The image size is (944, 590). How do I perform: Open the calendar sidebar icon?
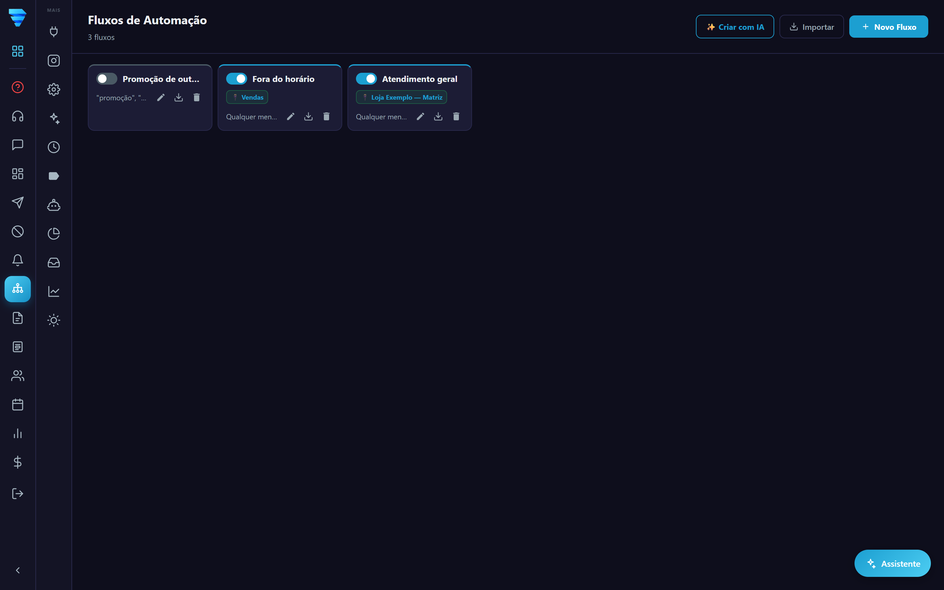[x=18, y=405]
